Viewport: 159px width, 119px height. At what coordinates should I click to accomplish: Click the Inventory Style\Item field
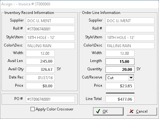click(x=50, y=37)
